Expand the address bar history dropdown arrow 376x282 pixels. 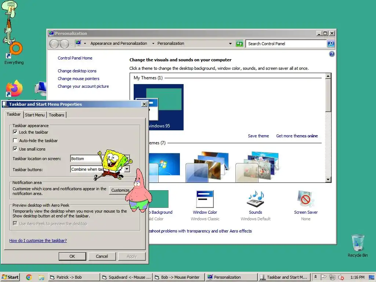click(x=230, y=44)
